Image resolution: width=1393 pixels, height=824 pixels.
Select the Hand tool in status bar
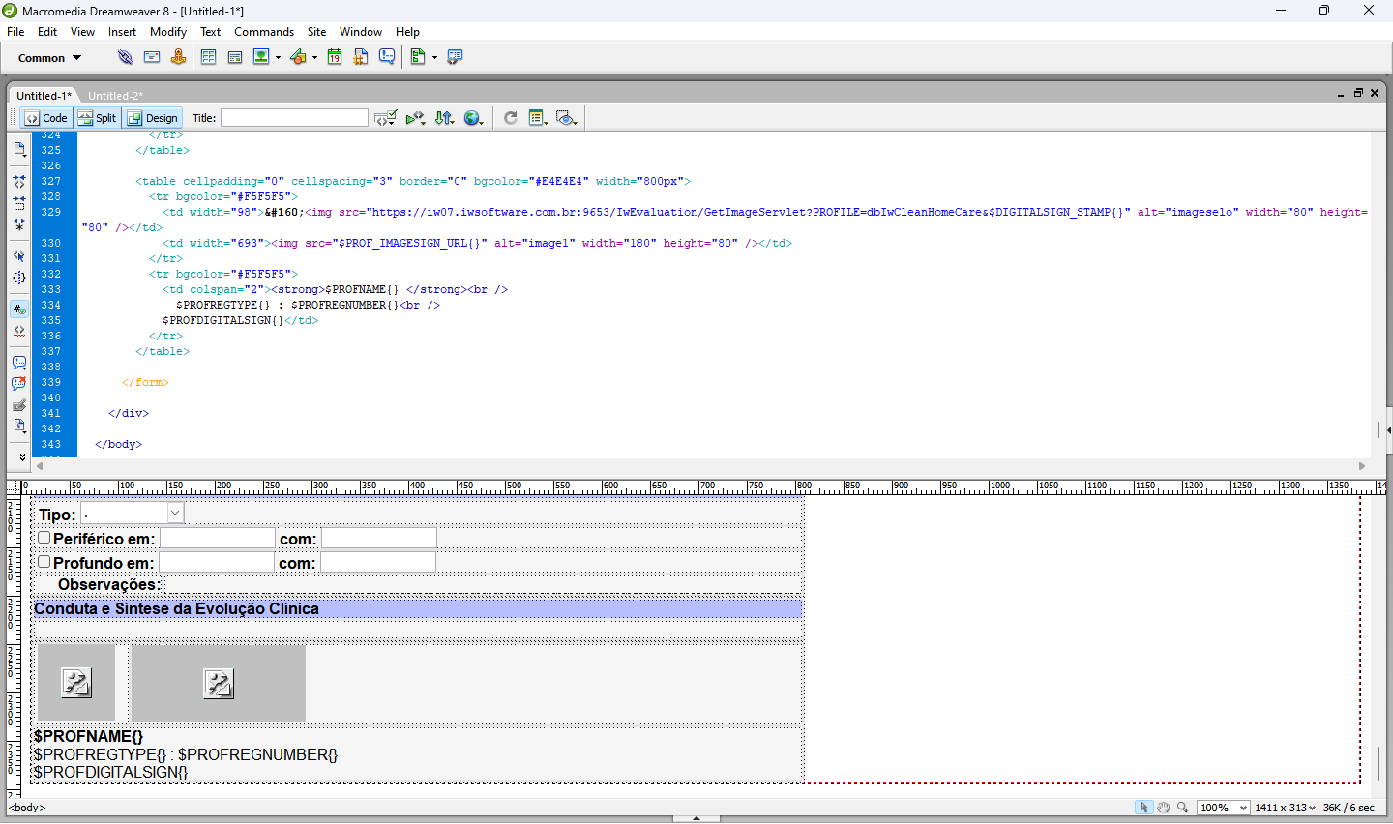click(1164, 808)
